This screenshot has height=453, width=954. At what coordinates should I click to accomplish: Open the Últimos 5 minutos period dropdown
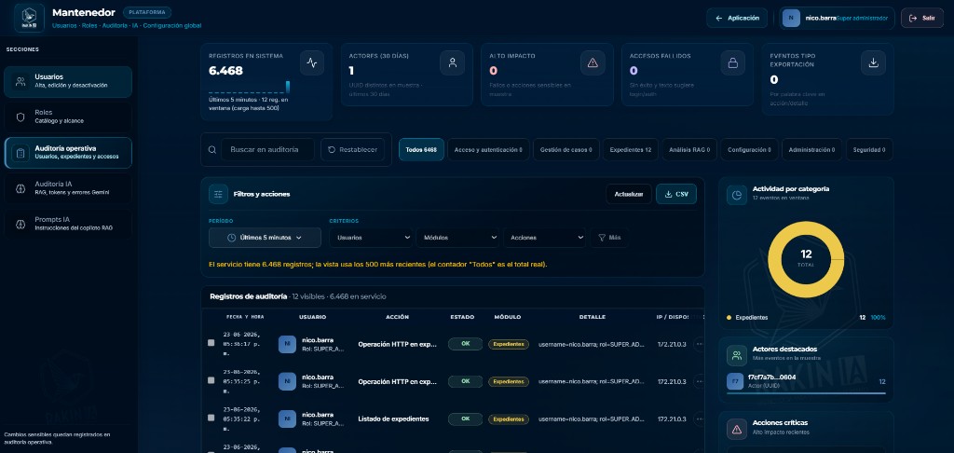coord(265,238)
